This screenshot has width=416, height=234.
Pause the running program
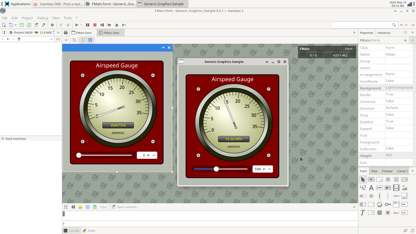[88, 25]
